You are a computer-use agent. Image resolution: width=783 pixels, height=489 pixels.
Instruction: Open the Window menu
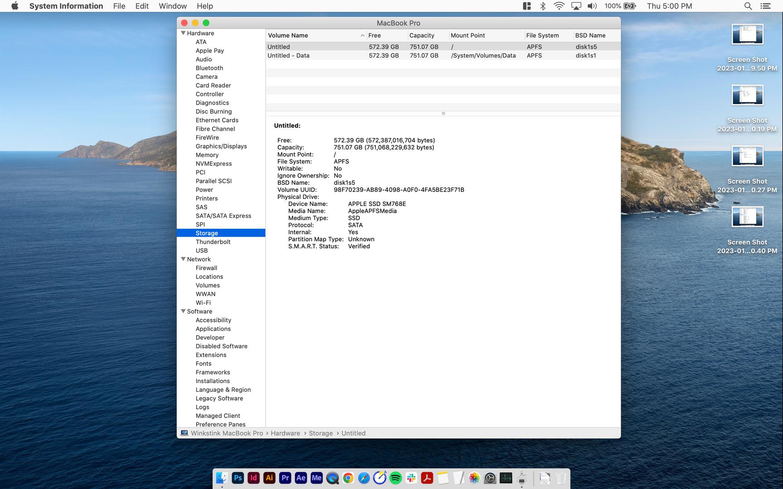click(173, 6)
